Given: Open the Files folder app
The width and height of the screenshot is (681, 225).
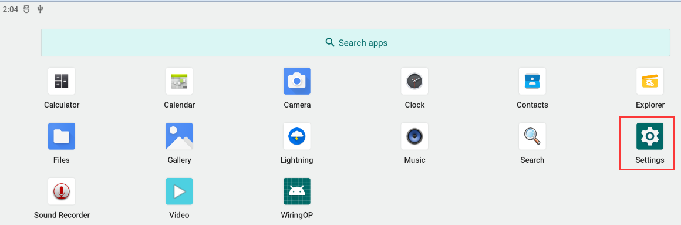Looking at the screenshot, I should tap(62, 136).
